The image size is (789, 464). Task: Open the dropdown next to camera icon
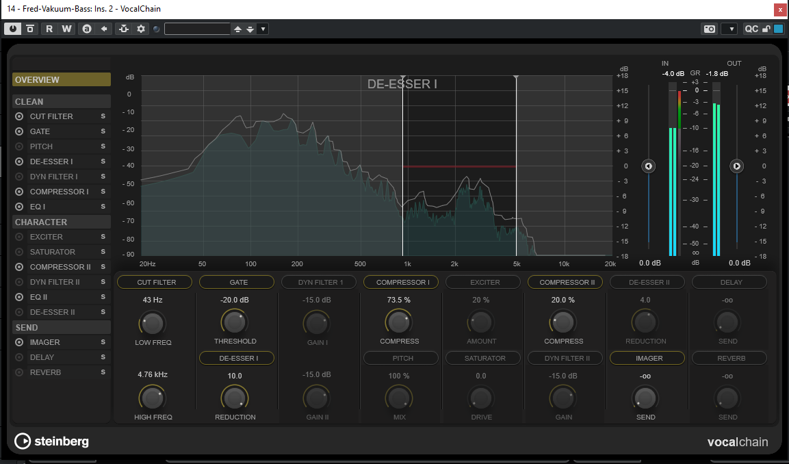click(x=729, y=29)
